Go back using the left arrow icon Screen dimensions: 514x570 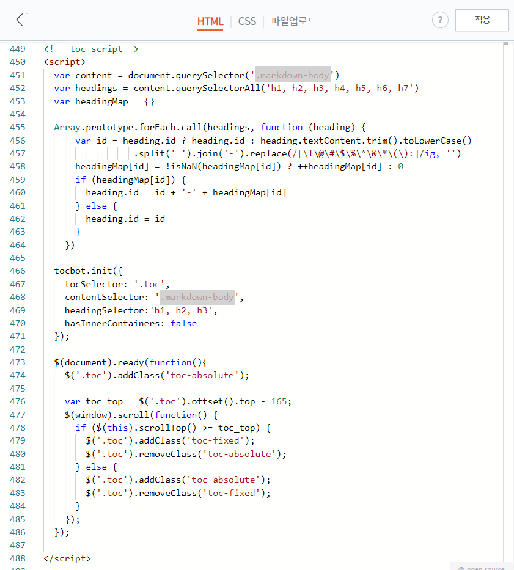tap(22, 20)
